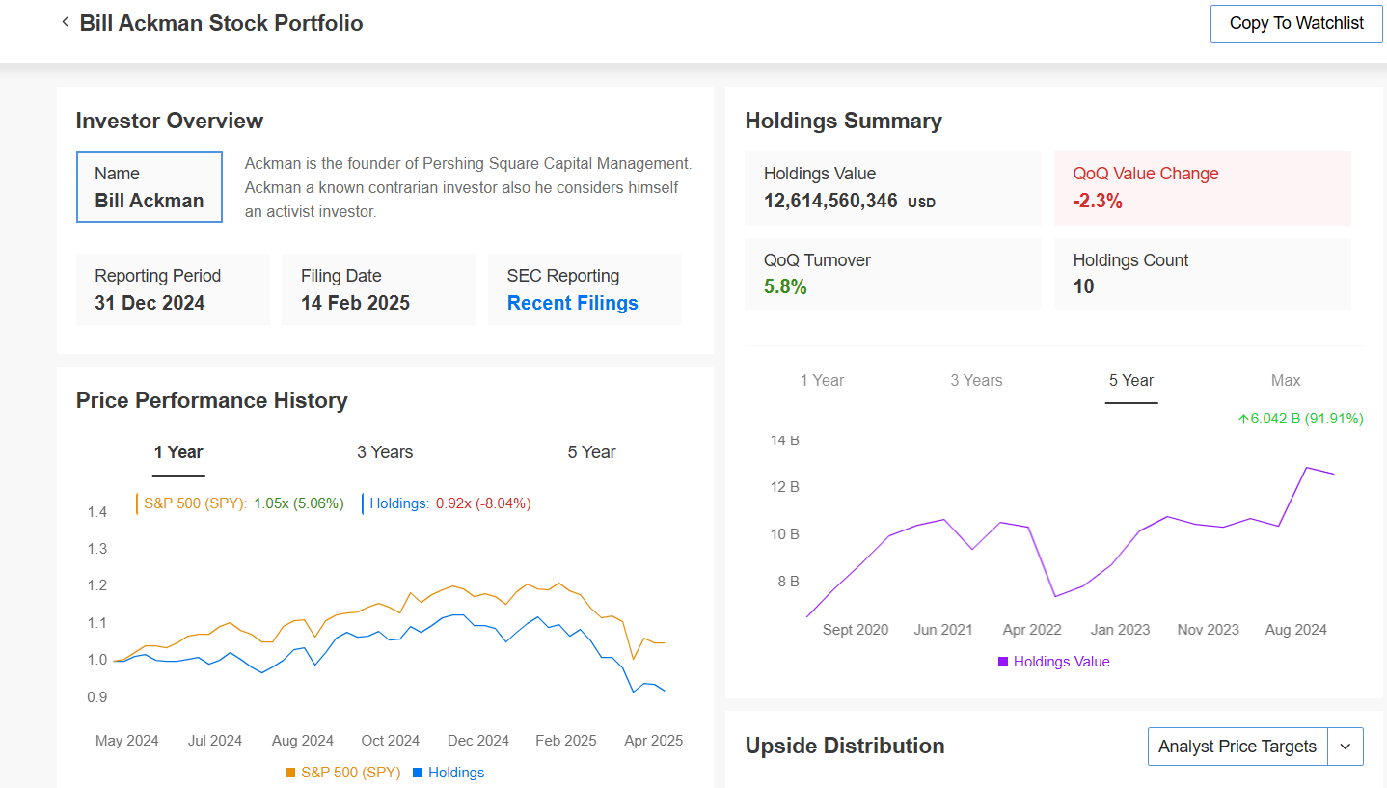Click the Ackman biography description text

(468, 187)
